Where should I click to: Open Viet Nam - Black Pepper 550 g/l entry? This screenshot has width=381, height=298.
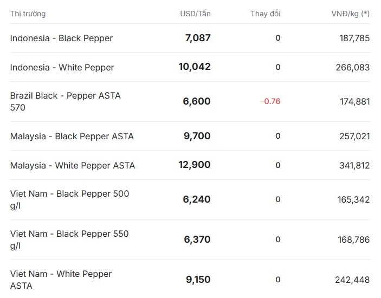[x=69, y=239]
